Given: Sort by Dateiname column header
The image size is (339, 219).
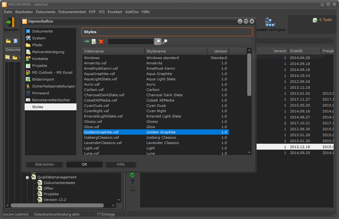Looking at the screenshot, I should coord(113,51).
